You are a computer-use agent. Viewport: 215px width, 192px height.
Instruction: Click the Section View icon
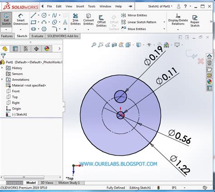click(x=114, y=45)
